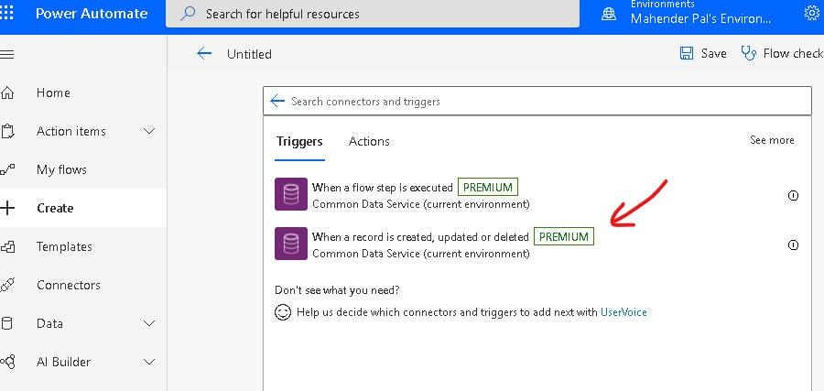Click the Untitled flow name

249,54
